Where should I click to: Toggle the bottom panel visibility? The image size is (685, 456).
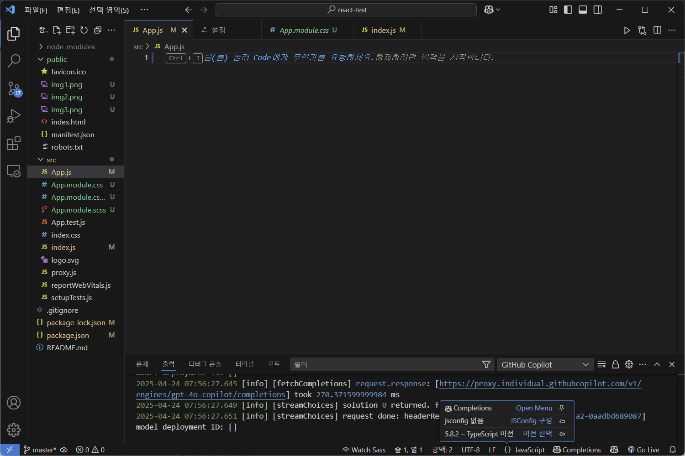(583, 10)
